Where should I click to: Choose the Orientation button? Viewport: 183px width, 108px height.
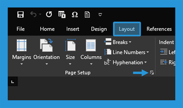pyautogui.click(x=47, y=52)
